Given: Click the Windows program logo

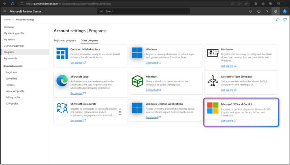Looking at the screenshot, I should (x=137, y=53).
